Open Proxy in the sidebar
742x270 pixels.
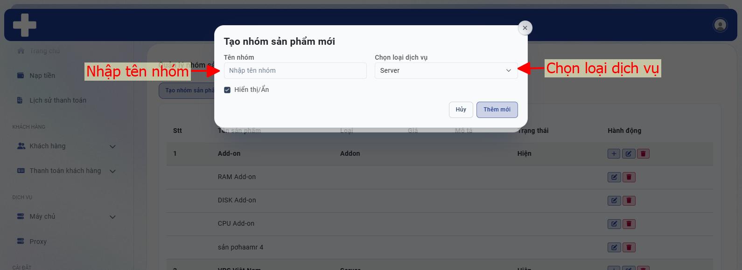(38, 242)
